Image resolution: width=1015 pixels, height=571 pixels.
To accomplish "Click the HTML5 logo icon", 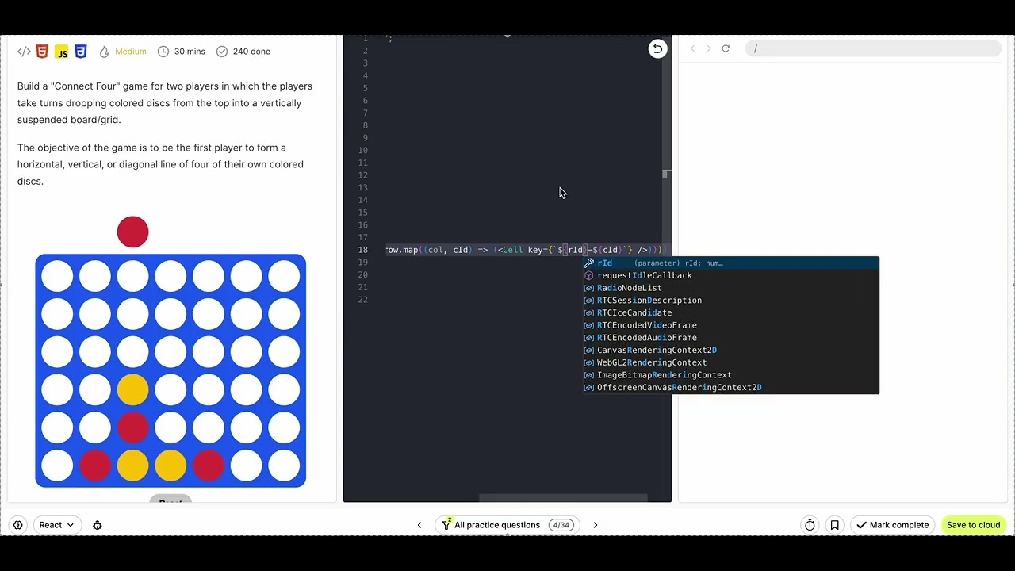I will (42, 52).
